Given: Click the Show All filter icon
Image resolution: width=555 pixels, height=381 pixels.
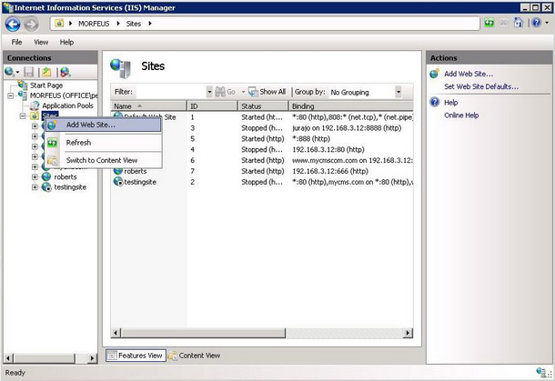Looking at the screenshot, I should coord(253,92).
